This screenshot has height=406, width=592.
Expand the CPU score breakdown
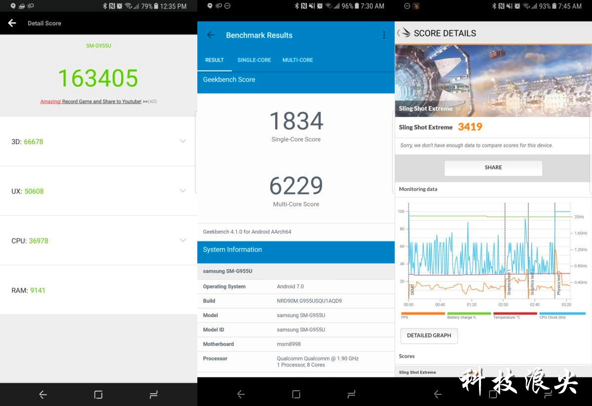tap(183, 241)
